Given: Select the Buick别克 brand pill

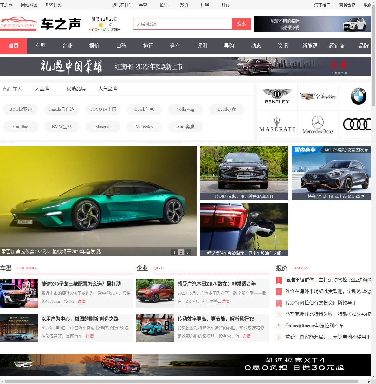Looking at the screenshot, I should pos(144,109).
